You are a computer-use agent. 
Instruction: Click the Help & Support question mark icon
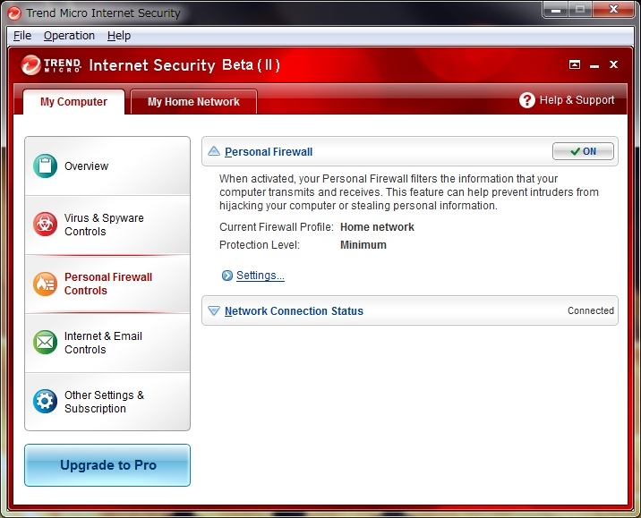(527, 100)
